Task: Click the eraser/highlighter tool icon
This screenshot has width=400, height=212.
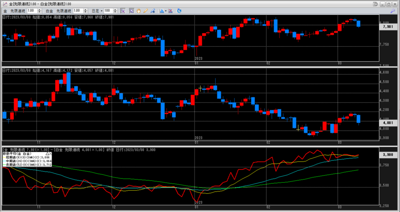Action: 152,11
